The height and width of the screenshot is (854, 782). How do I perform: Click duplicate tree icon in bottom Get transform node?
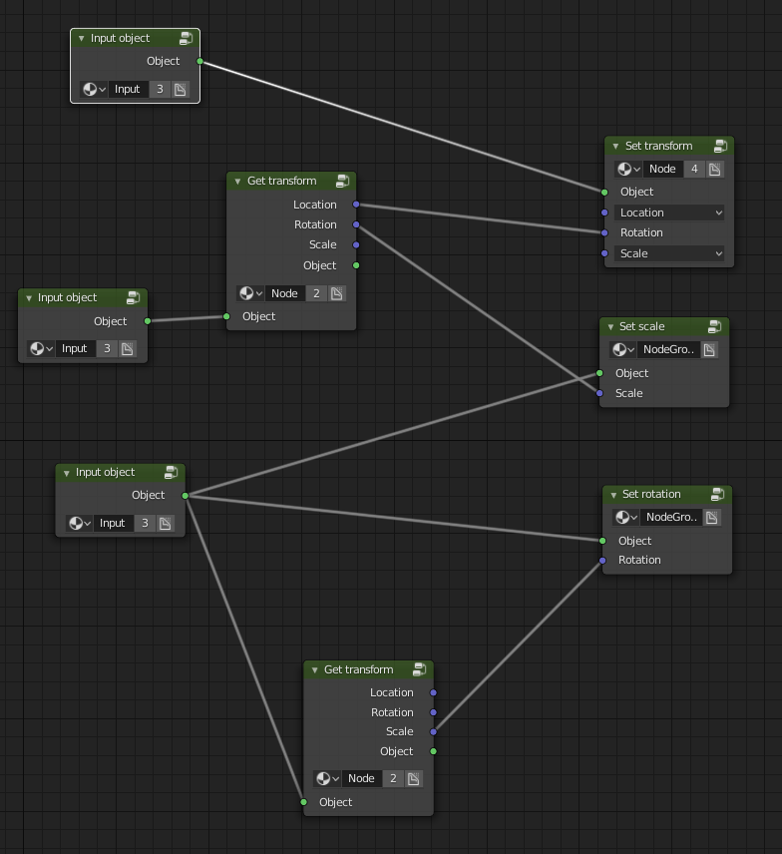click(x=413, y=779)
